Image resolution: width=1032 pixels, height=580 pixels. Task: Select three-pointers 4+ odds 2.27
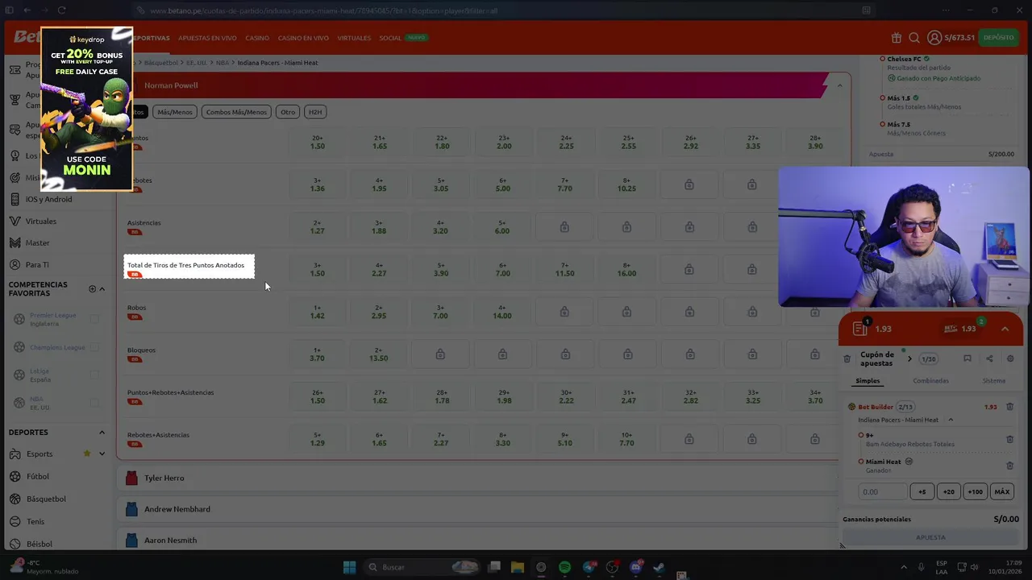click(380, 269)
